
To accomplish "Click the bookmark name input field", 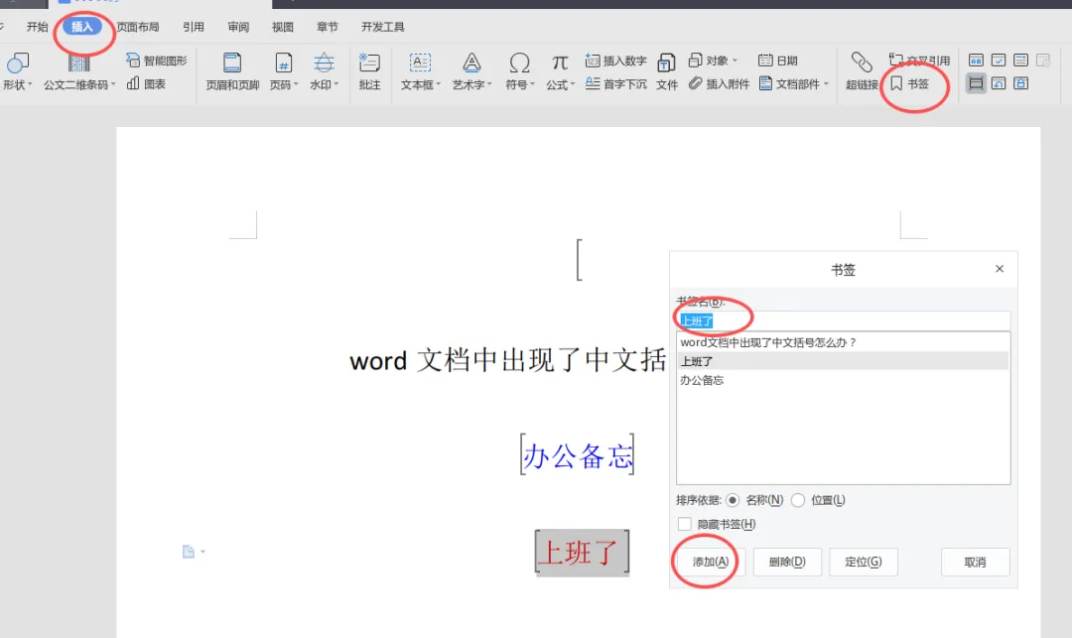I will click(843, 321).
